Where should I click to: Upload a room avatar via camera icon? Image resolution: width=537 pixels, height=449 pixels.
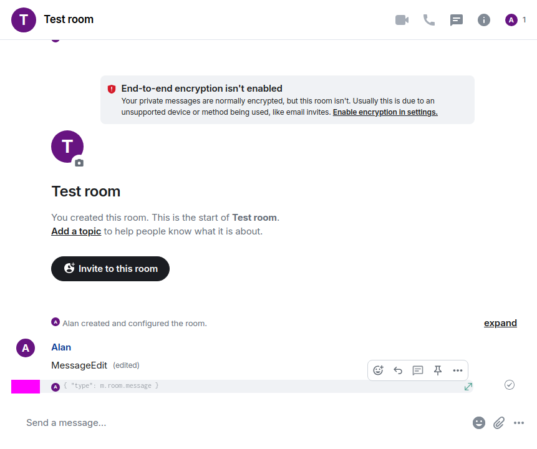tap(79, 163)
